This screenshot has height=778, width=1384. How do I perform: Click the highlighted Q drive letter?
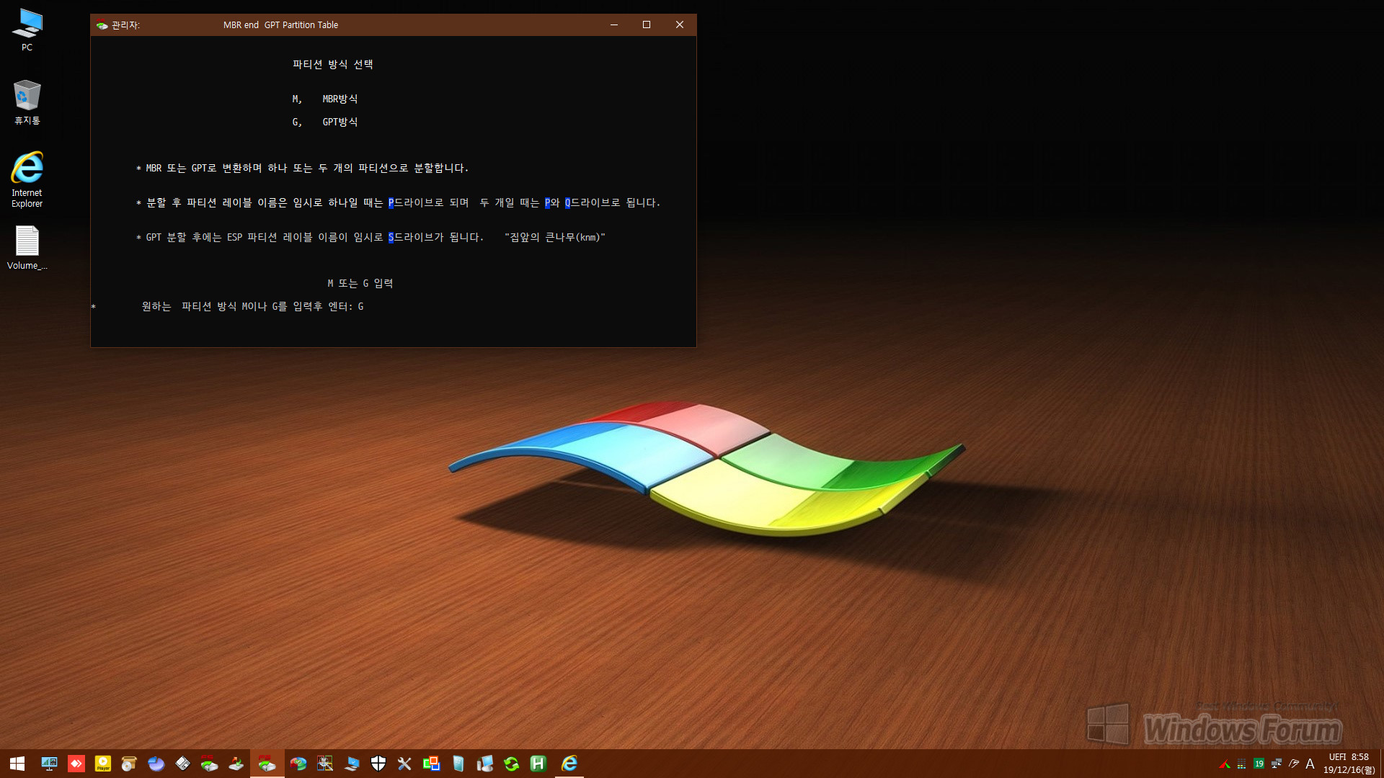point(567,202)
